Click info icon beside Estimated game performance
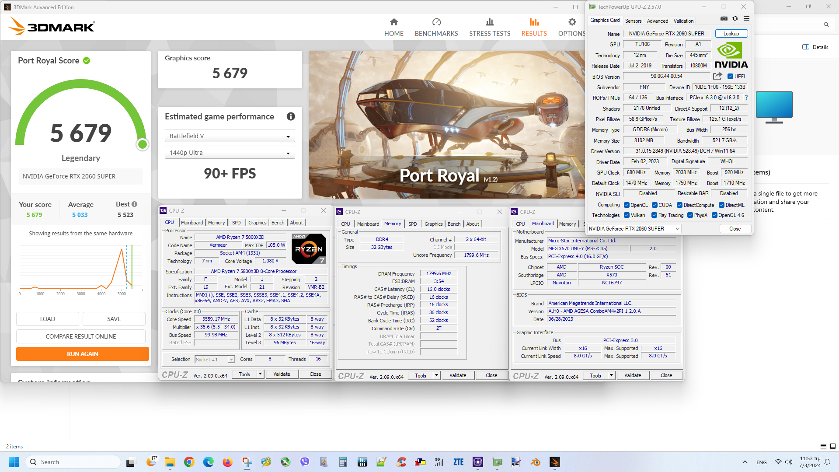This screenshot has height=472, width=839. [x=291, y=116]
